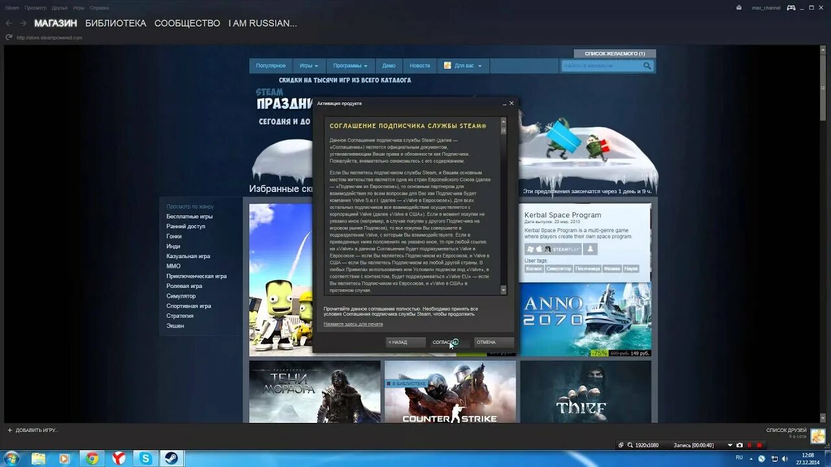The image size is (831, 467).
Task: Open the Список желаемого (1) button
Action: coord(615,53)
